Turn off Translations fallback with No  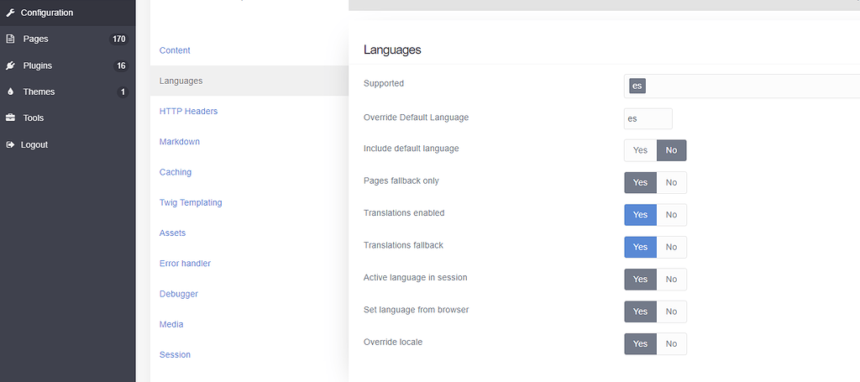(x=671, y=247)
